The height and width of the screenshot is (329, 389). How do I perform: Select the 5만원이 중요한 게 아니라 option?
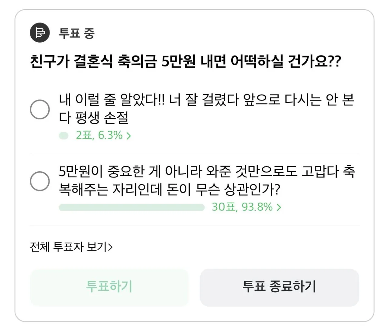[40, 181]
